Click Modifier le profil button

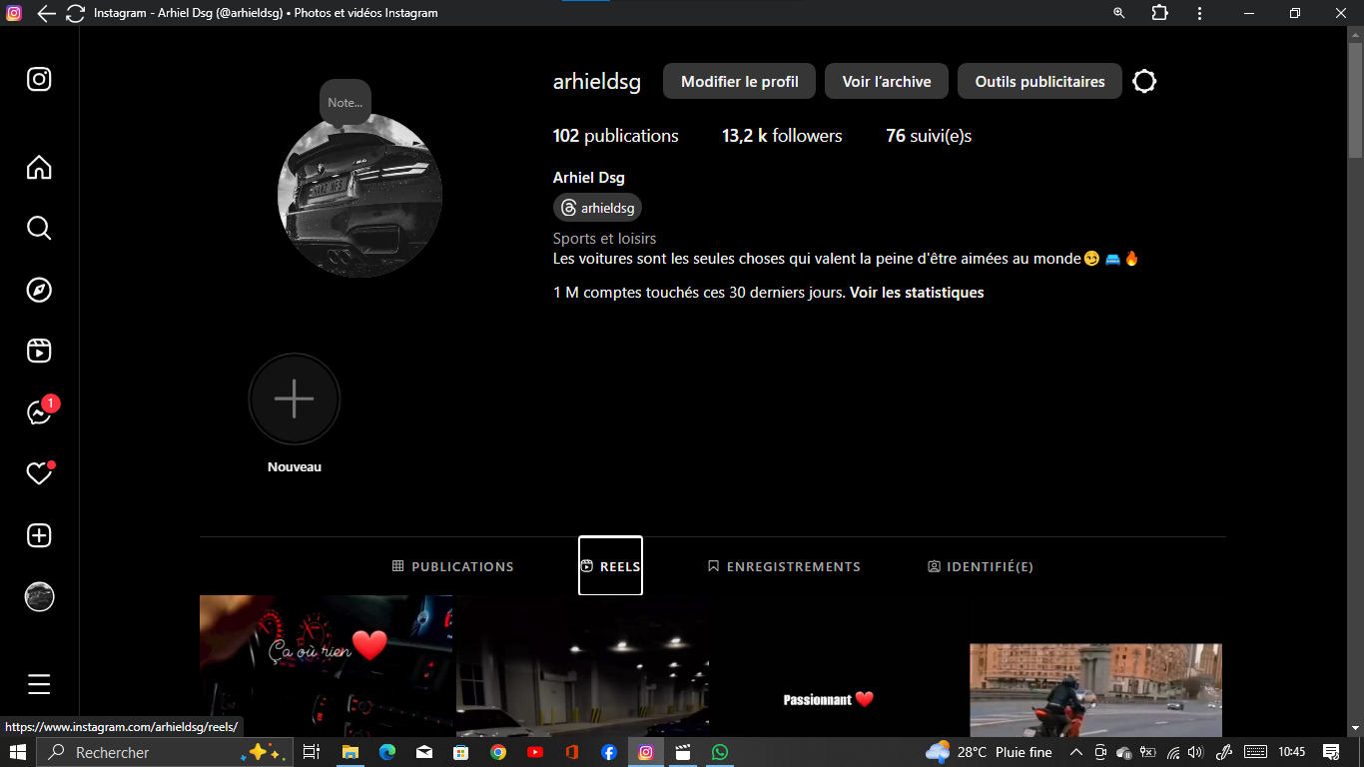click(739, 82)
